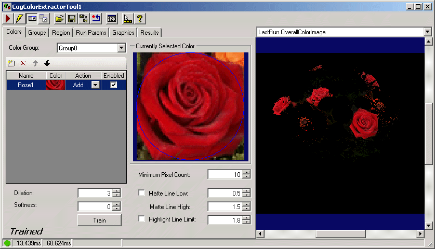
Task: Click the horizontal scrollbar thumb under image
Action: coord(341,234)
